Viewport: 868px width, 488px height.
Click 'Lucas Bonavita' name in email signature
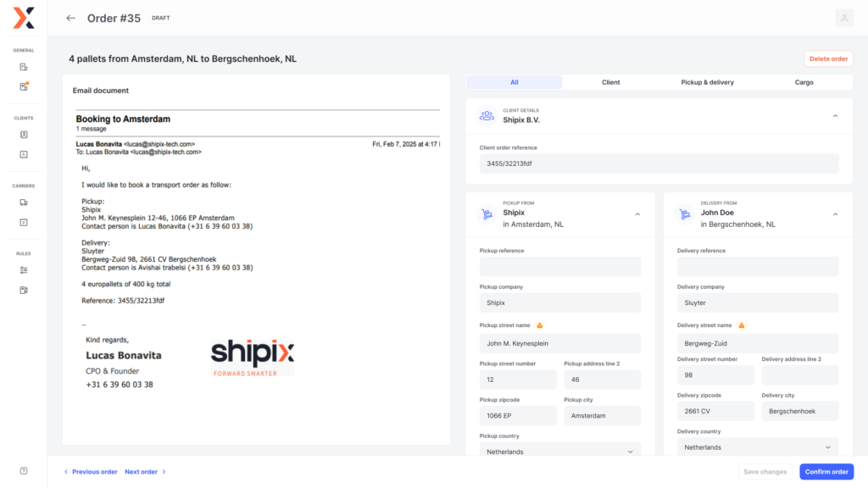(124, 356)
